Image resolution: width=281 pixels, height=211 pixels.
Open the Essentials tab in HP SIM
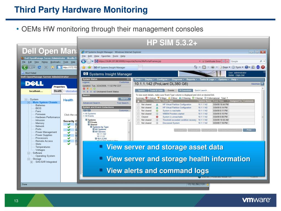(185, 90)
